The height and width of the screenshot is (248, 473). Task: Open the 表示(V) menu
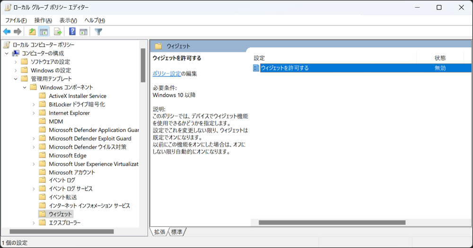pos(68,20)
